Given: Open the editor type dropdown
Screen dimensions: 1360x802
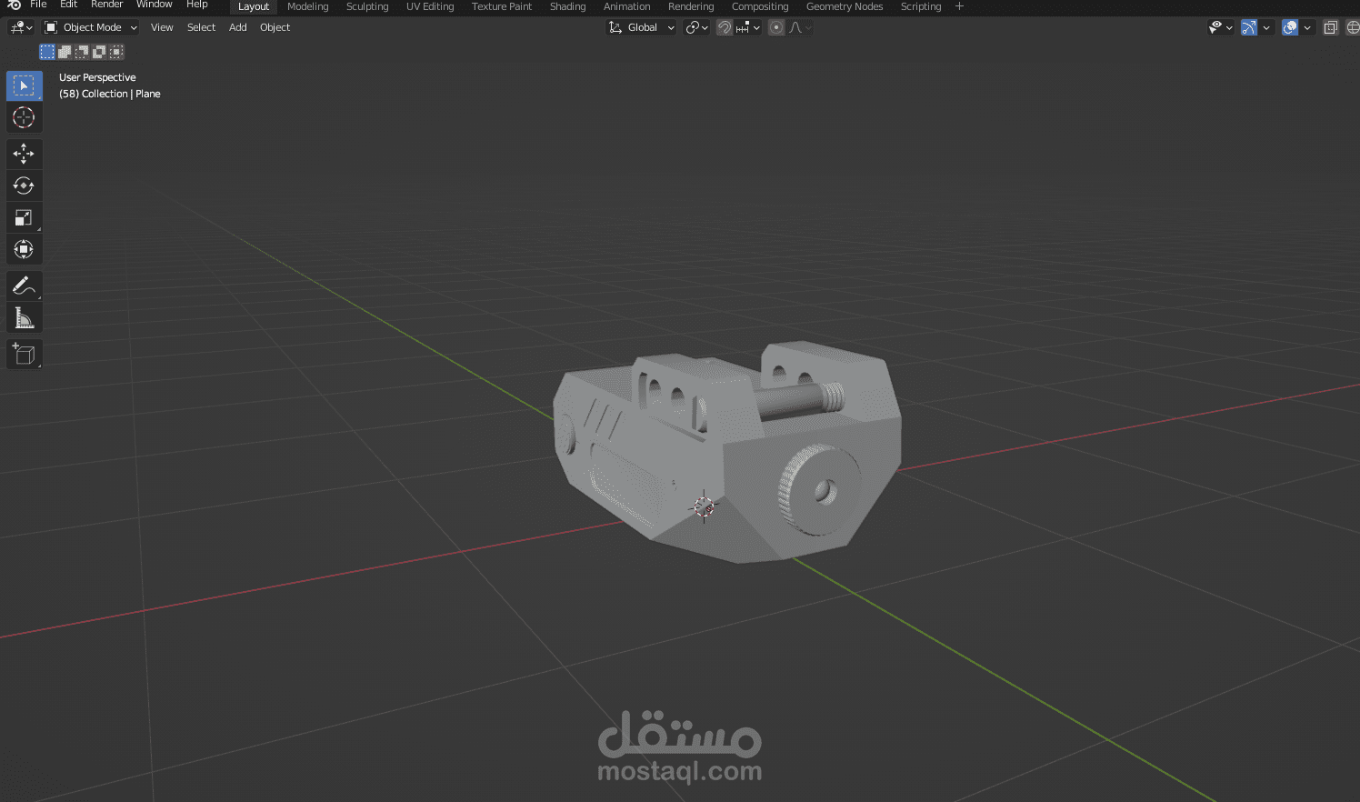Looking at the screenshot, I should [21, 27].
